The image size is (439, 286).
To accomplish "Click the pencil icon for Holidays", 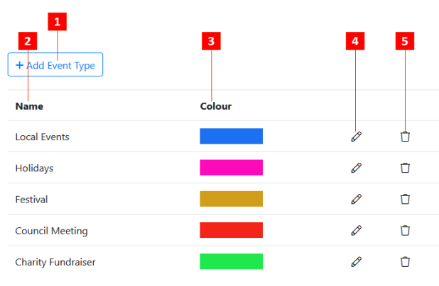I will pyautogui.click(x=356, y=168).
